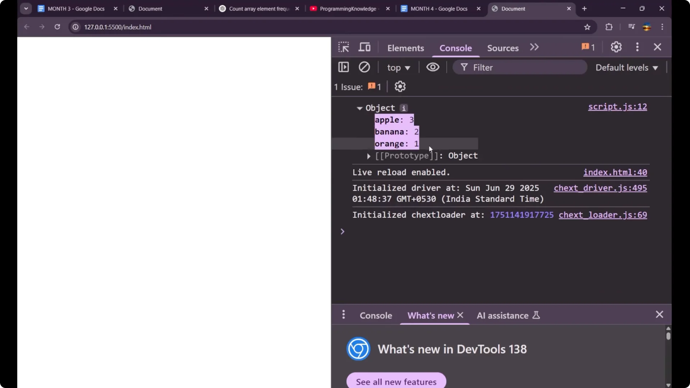690x388 pixels.
Task: Open the DevTools three-dot menu
Action: [x=637, y=47]
